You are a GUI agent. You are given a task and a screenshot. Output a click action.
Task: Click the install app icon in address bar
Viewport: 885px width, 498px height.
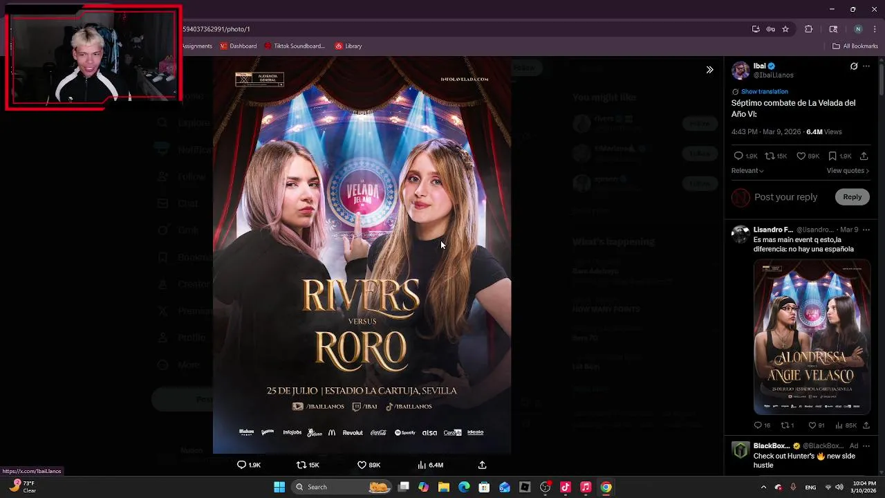pos(756,29)
